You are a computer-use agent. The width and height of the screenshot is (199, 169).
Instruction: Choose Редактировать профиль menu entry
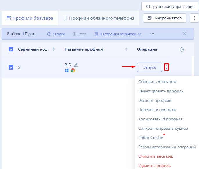161,91
